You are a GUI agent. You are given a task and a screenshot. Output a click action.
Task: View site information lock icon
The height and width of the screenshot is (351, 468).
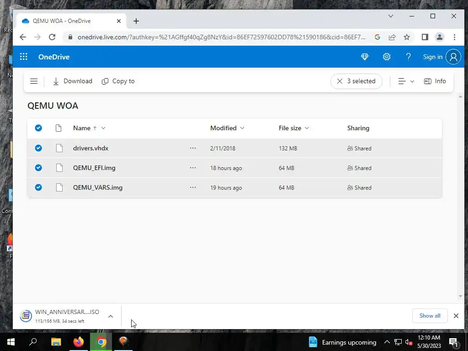70,37
